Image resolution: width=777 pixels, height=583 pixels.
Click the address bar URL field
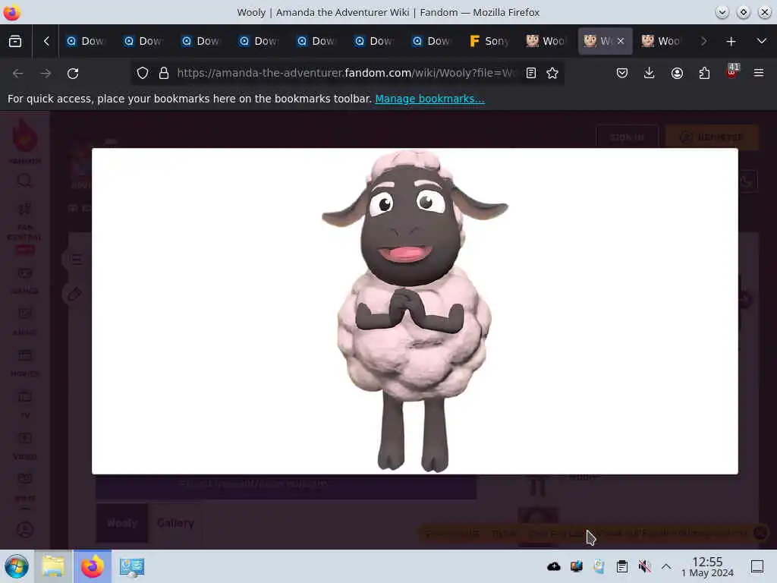[345, 74]
